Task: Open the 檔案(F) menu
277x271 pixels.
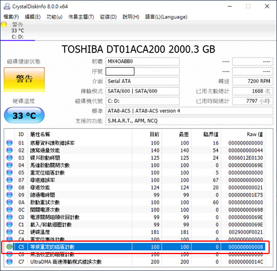Action: click(x=11, y=17)
